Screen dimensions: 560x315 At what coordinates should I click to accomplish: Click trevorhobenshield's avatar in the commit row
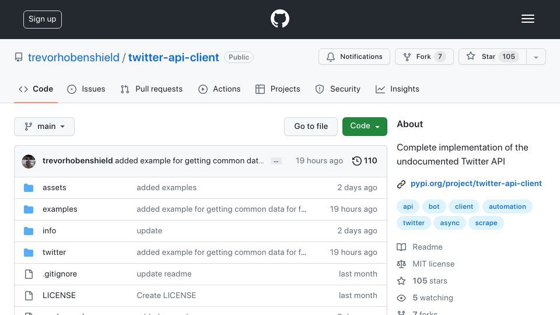pos(29,162)
